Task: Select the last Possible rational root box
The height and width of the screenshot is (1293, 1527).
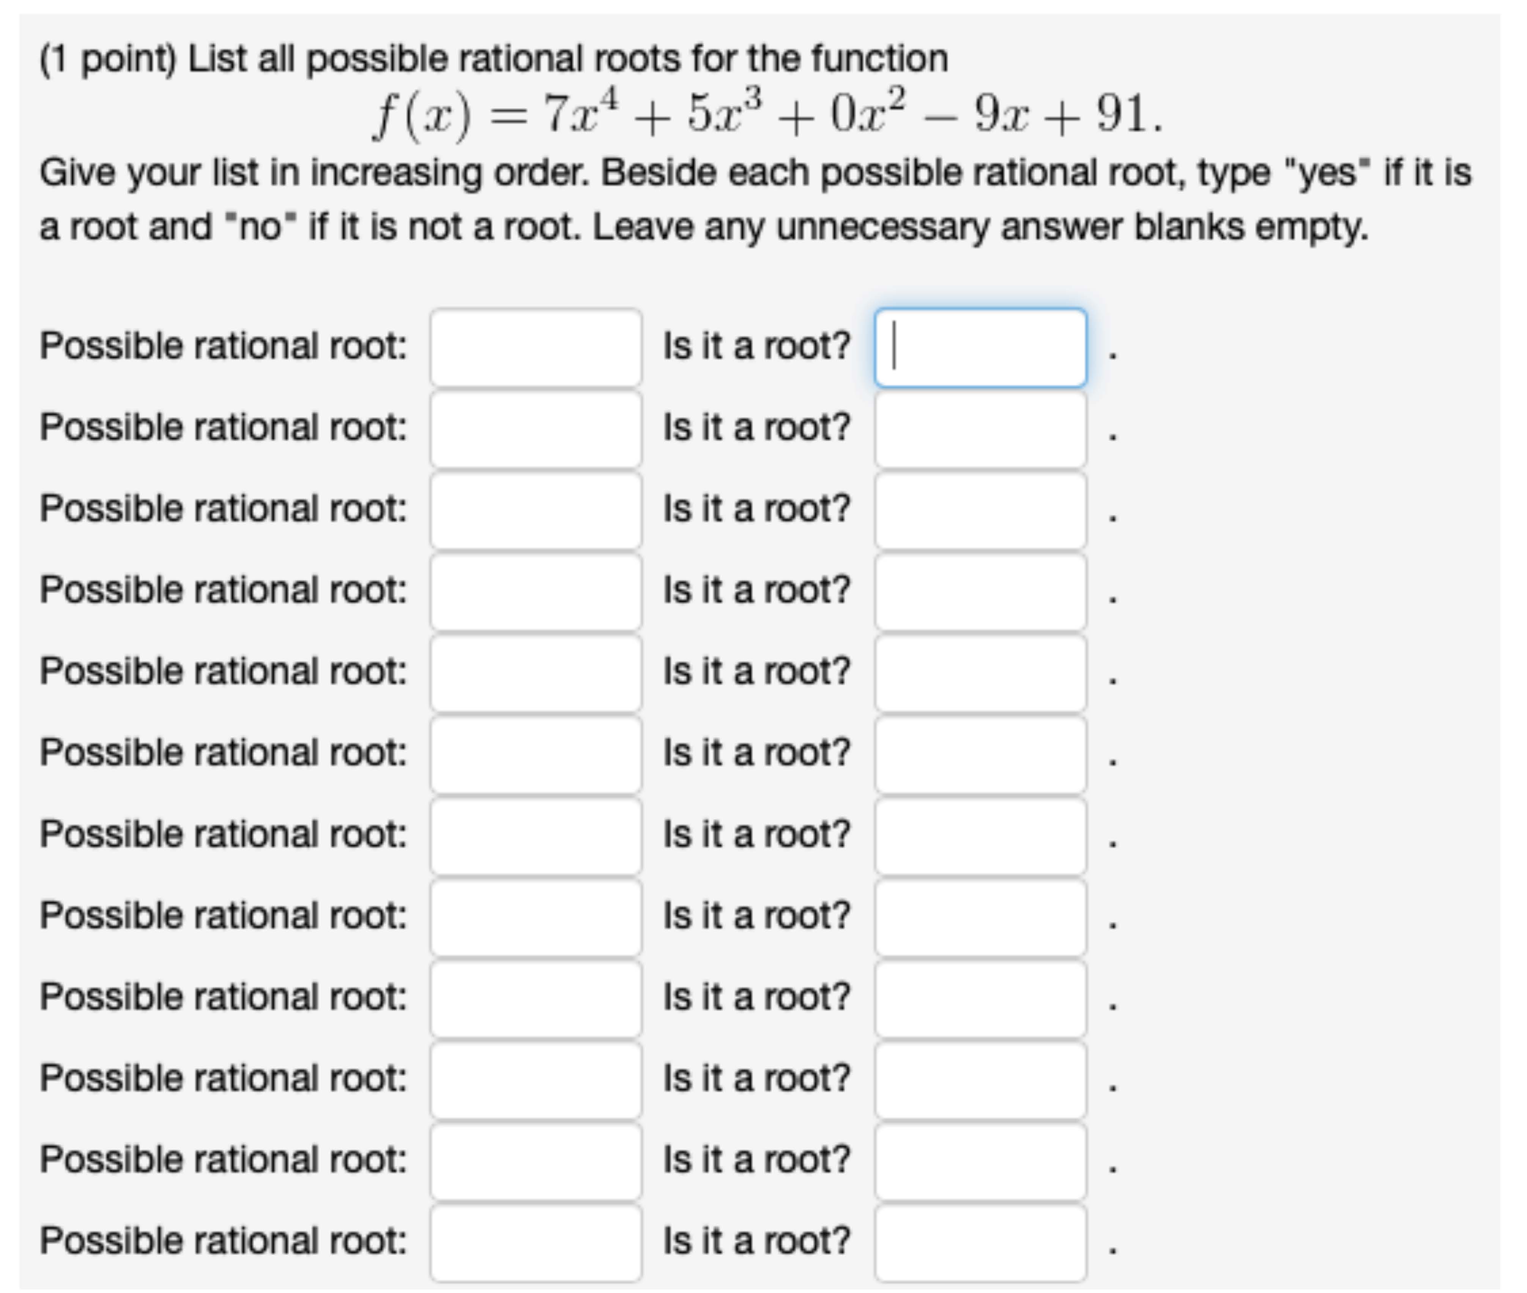Action: (535, 1243)
